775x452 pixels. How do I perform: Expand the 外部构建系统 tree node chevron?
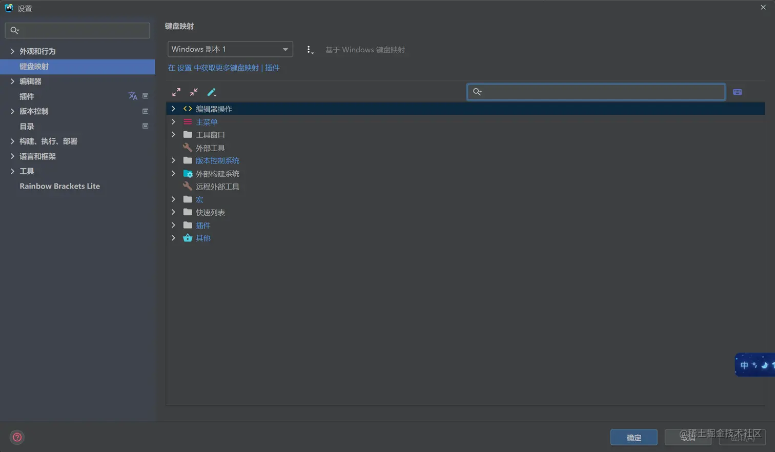(x=173, y=174)
